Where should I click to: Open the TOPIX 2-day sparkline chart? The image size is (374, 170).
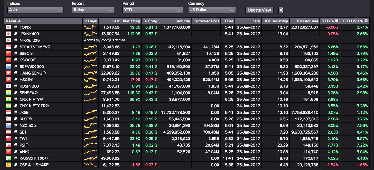[x=90, y=27]
